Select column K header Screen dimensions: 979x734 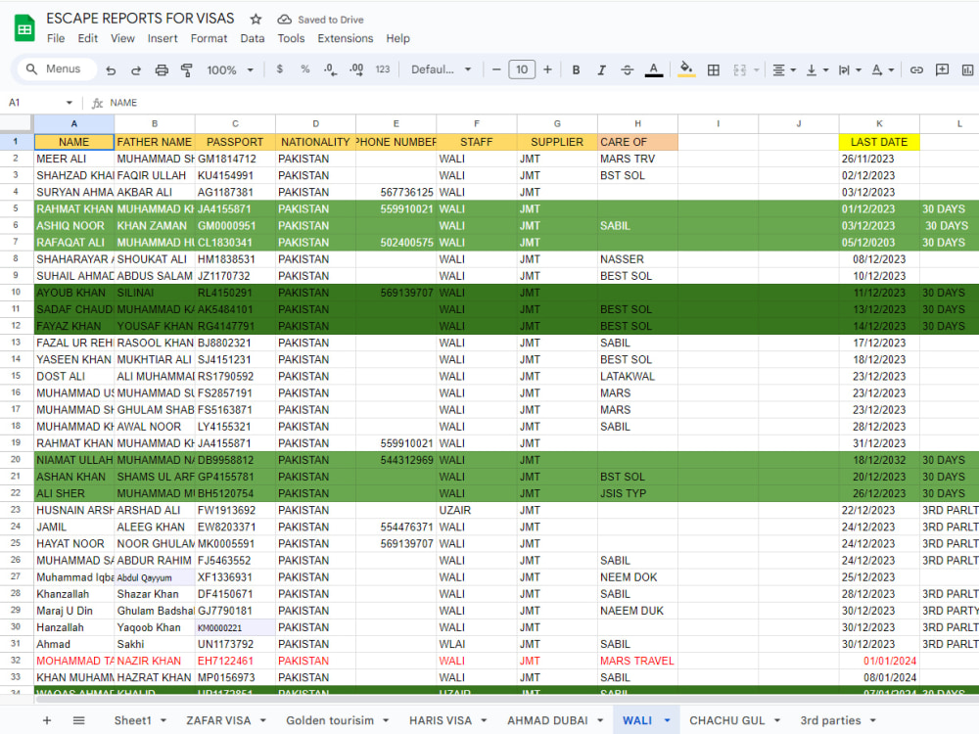879,123
